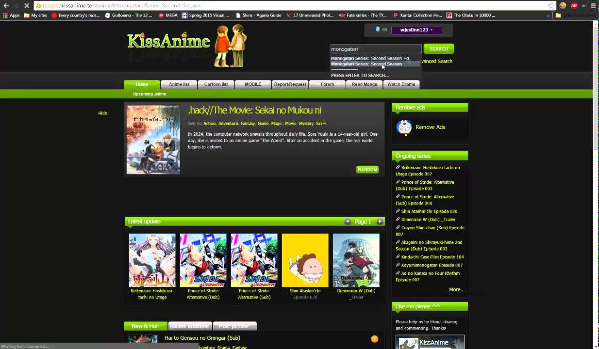Open Dimension W (Dub) _Trailer ongoing link

428,220
